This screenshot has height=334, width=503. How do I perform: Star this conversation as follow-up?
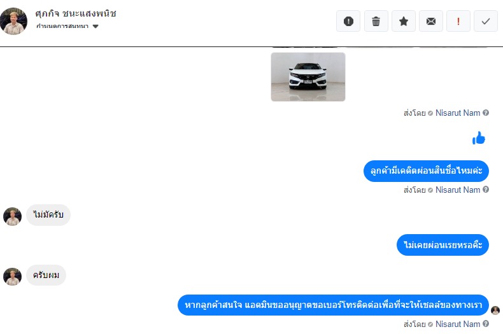click(x=404, y=21)
